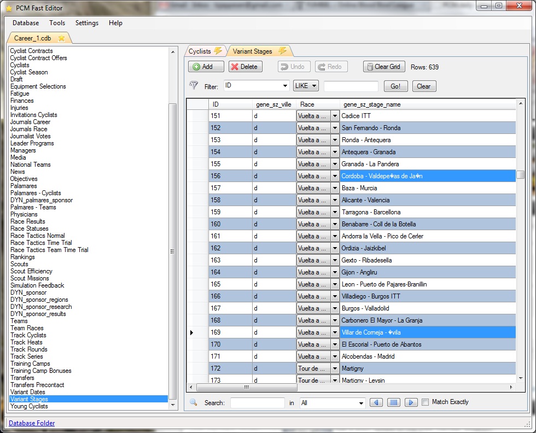This screenshot has width=536, height=433.
Task: Click the next search result arrow
Action: pos(411,403)
